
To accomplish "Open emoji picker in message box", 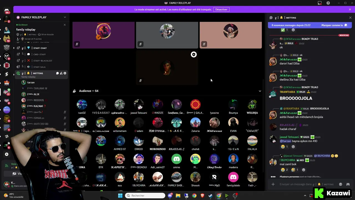I will (x=341, y=184).
